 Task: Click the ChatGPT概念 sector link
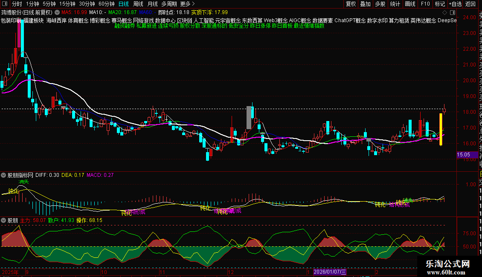[x=349, y=20]
